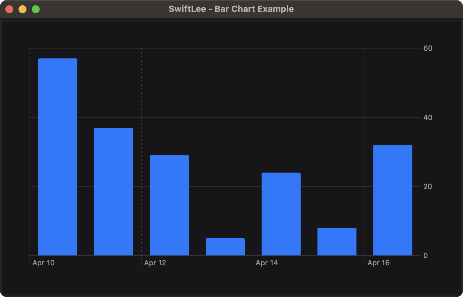Click the green zoom traffic light button
The height and width of the screenshot is (297, 463).
pyautogui.click(x=35, y=9)
